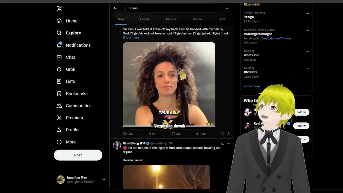Click the X logo icon

click(x=59, y=9)
